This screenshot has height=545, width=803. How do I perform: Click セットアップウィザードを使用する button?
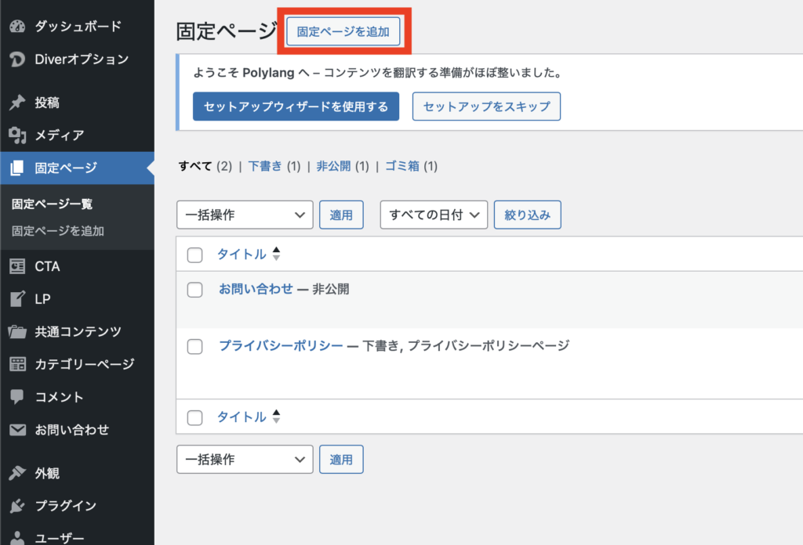click(x=296, y=106)
